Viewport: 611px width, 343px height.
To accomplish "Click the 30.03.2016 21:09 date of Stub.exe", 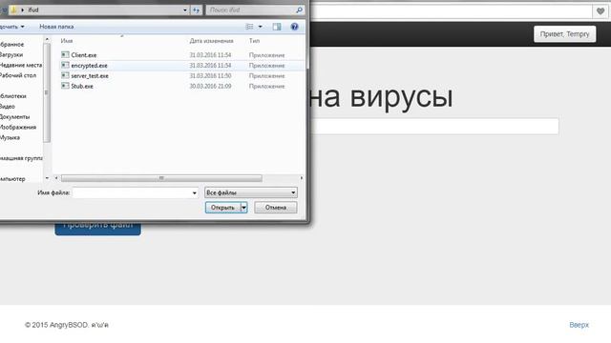I will pyautogui.click(x=210, y=87).
